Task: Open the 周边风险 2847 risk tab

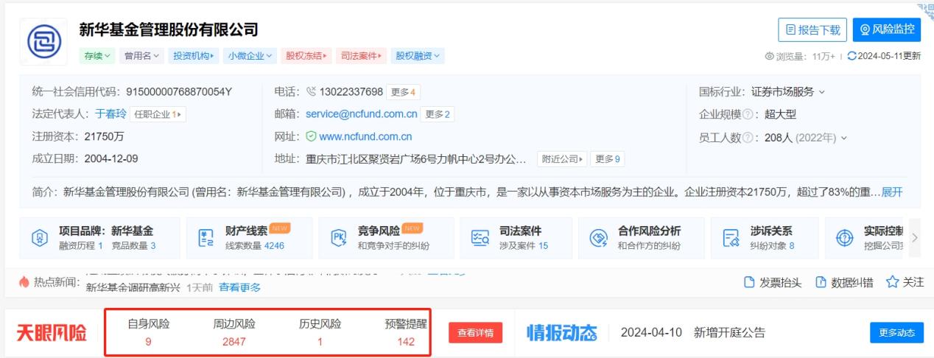Action: [233, 332]
